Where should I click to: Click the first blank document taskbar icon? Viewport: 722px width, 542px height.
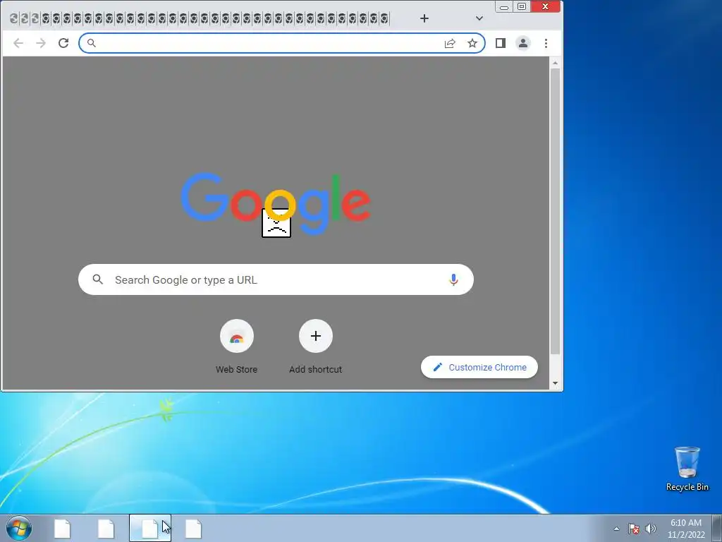[63, 529]
